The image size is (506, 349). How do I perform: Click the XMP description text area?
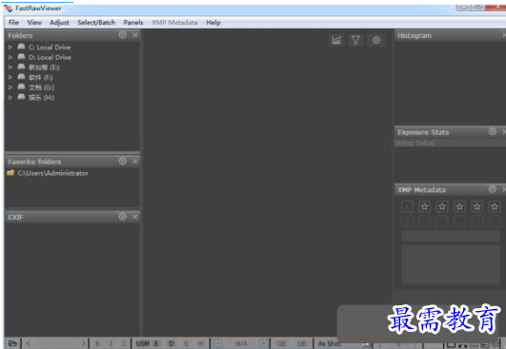pyautogui.click(x=451, y=264)
